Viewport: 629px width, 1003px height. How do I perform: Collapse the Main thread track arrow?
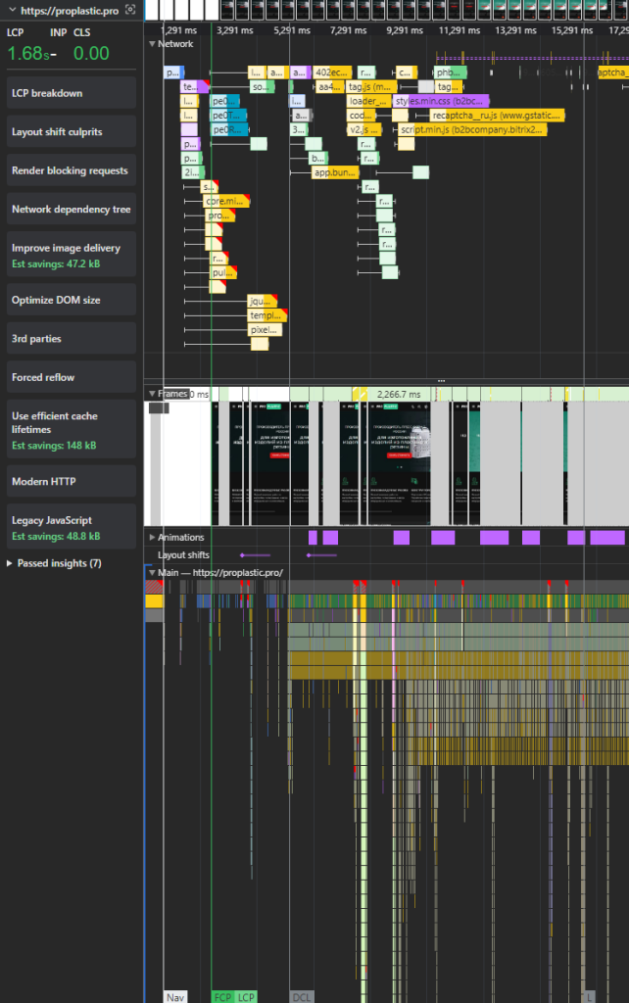pos(152,572)
